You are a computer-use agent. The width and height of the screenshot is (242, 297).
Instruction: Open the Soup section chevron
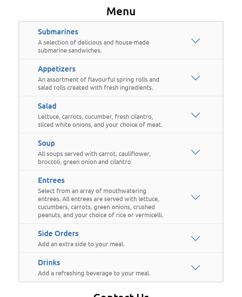pos(195,152)
